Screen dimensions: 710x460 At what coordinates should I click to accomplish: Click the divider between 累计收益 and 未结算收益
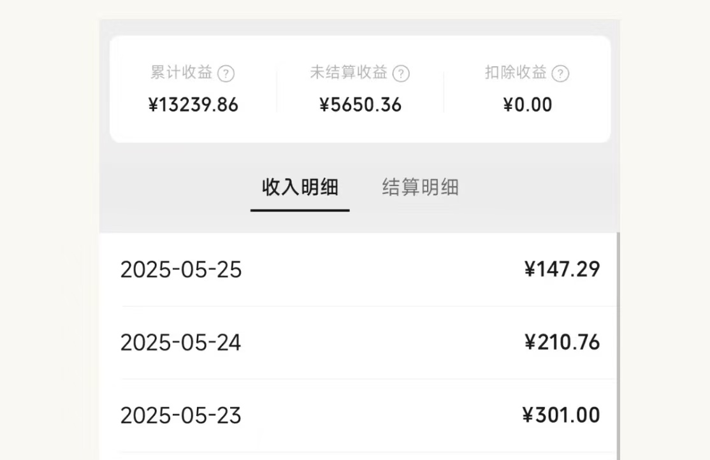(277, 89)
